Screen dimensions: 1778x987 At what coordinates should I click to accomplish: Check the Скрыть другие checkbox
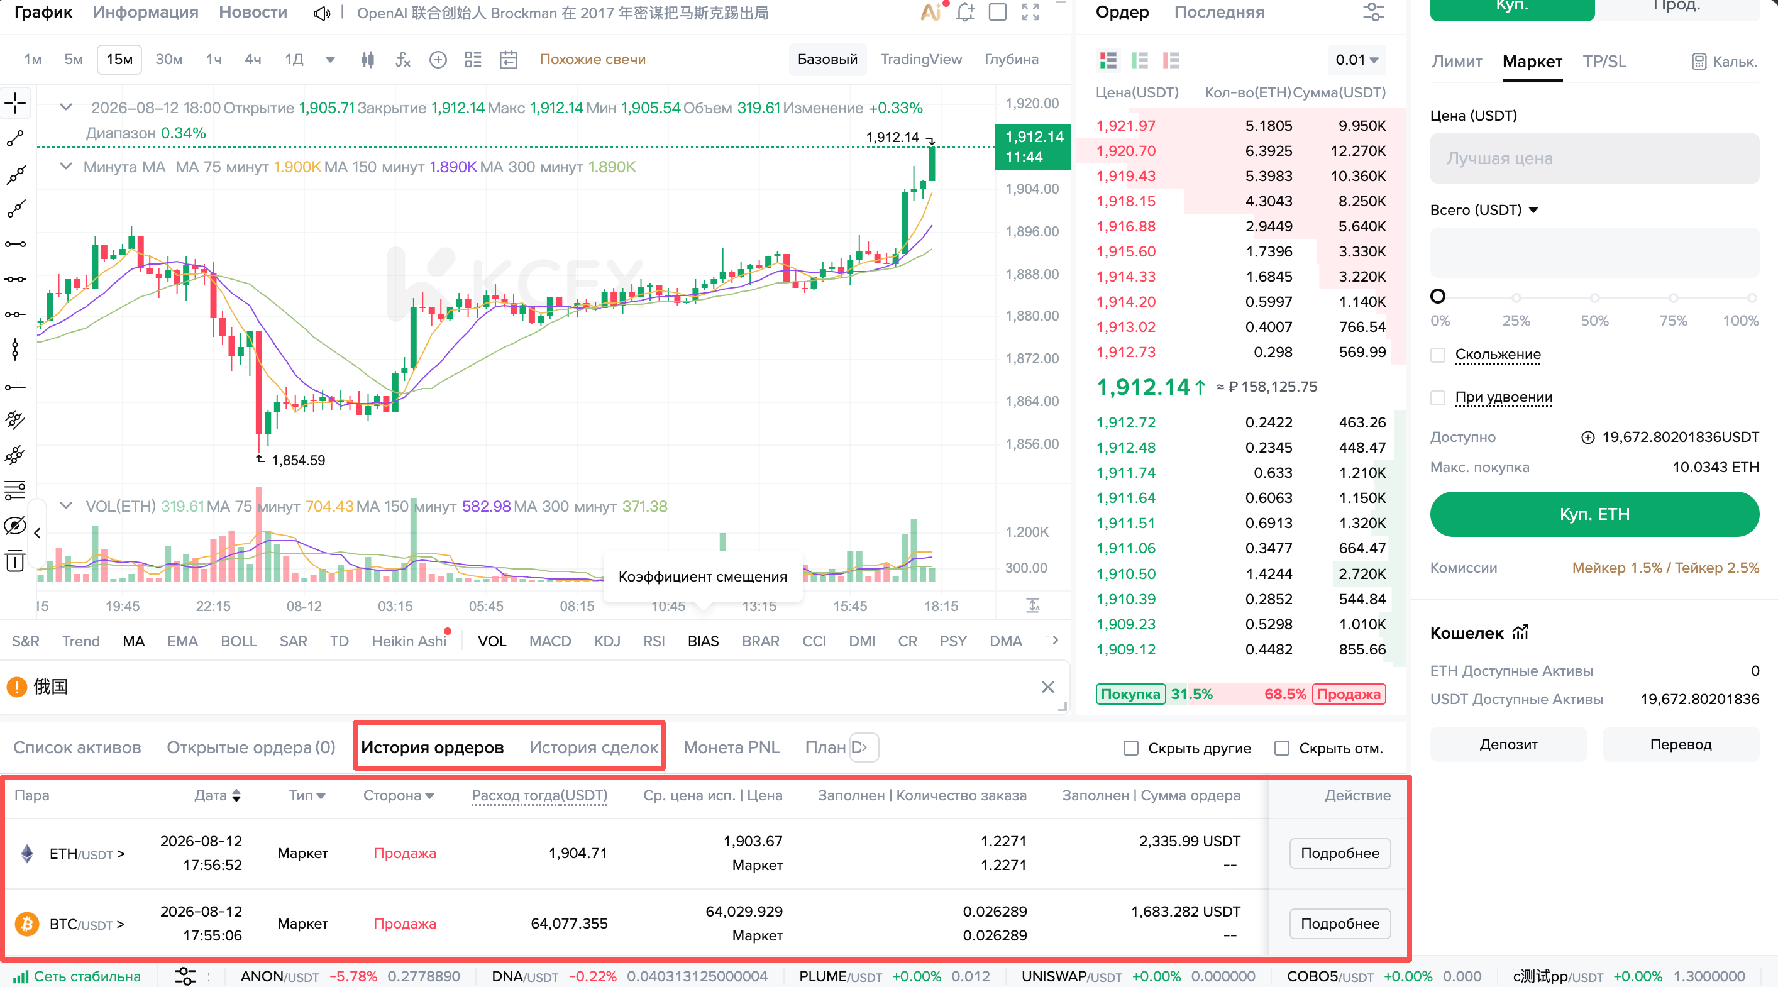point(1130,748)
